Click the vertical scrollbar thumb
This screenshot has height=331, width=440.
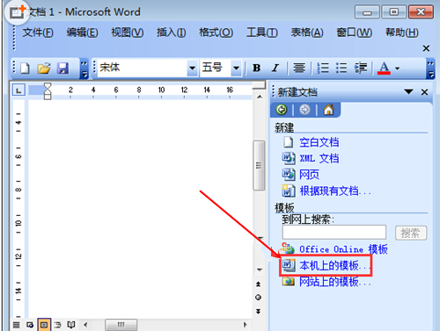click(x=259, y=165)
